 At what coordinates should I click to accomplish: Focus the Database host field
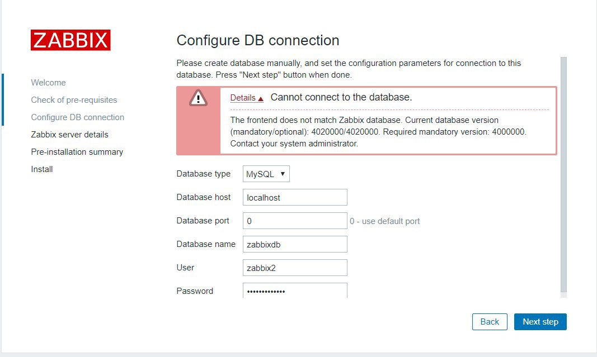pos(295,197)
